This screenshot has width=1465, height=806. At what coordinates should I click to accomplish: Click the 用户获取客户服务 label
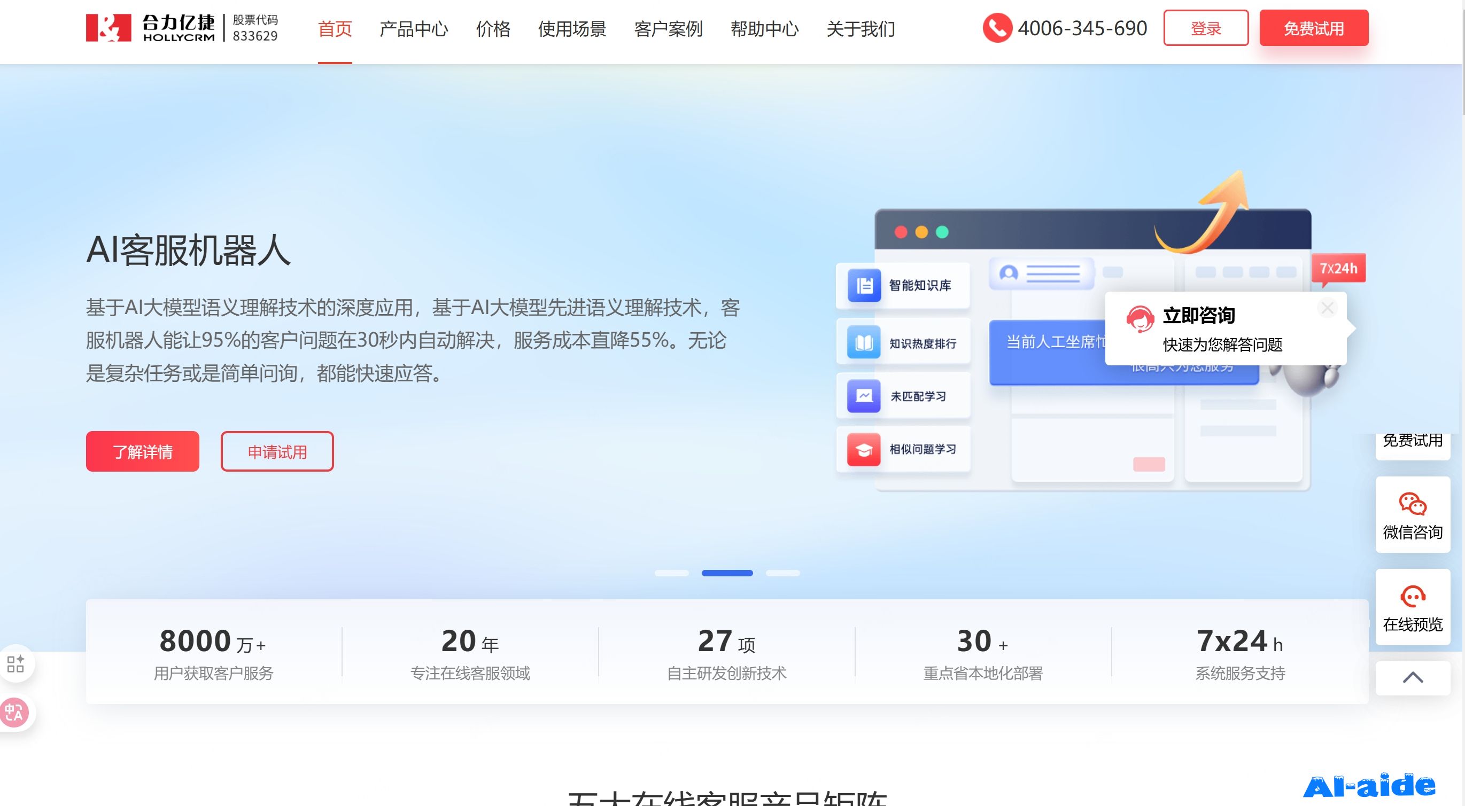pyautogui.click(x=213, y=674)
